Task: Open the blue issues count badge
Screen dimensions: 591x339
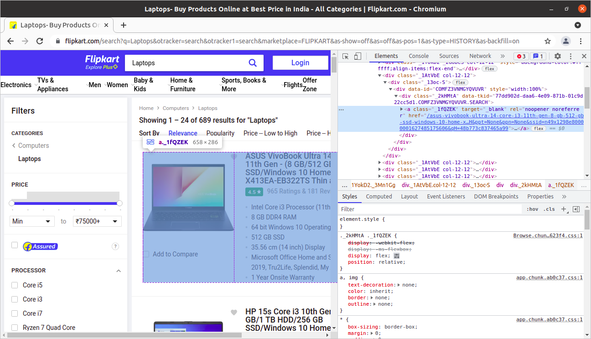Action: click(539, 56)
